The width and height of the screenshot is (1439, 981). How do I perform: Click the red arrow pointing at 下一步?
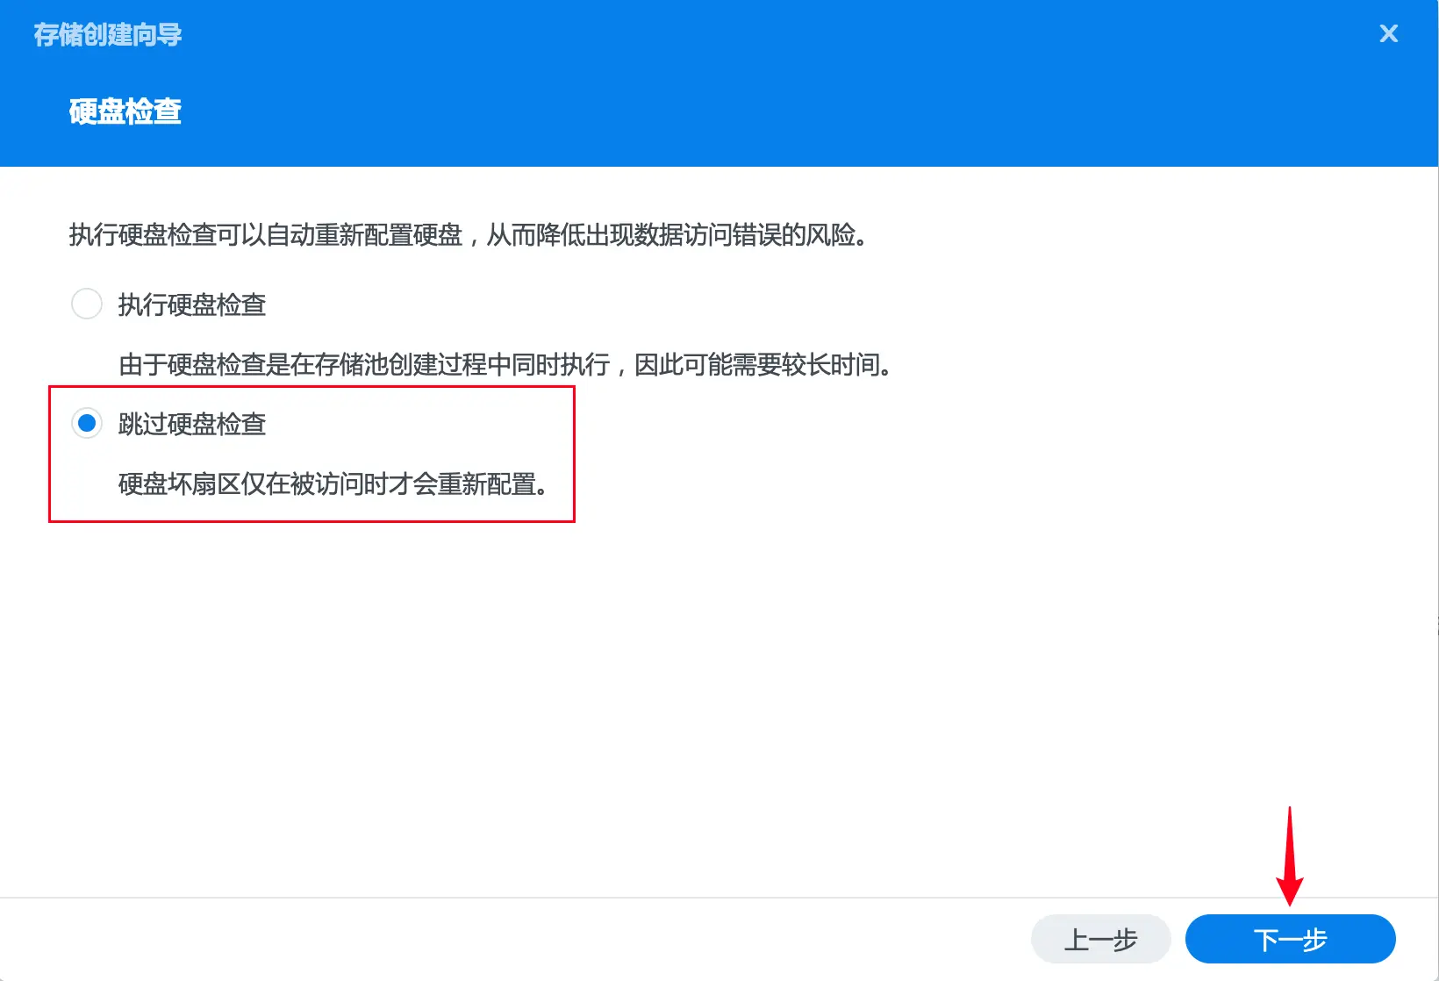click(x=1289, y=856)
